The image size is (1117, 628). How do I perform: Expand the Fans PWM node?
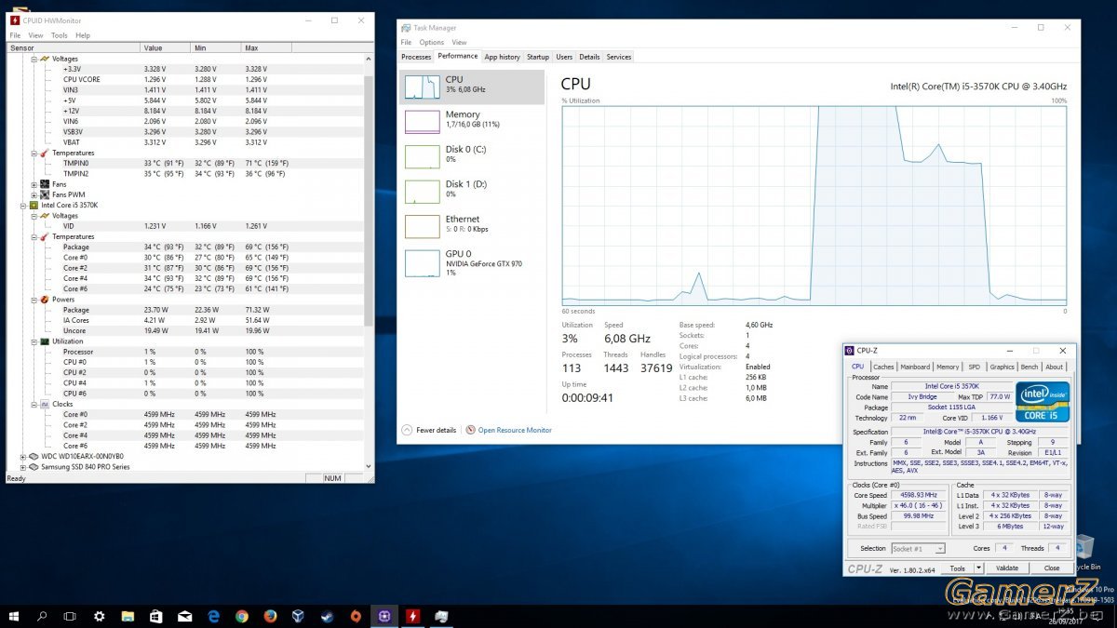pos(34,194)
